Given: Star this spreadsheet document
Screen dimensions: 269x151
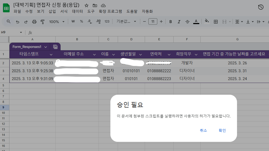Looking at the screenshot, I should click(x=87, y=5).
